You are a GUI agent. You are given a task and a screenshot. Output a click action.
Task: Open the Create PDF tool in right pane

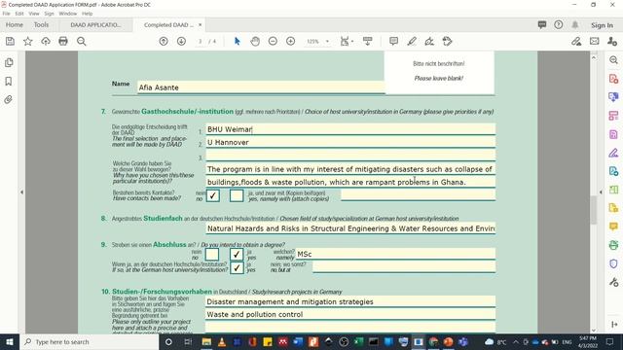pos(613,79)
